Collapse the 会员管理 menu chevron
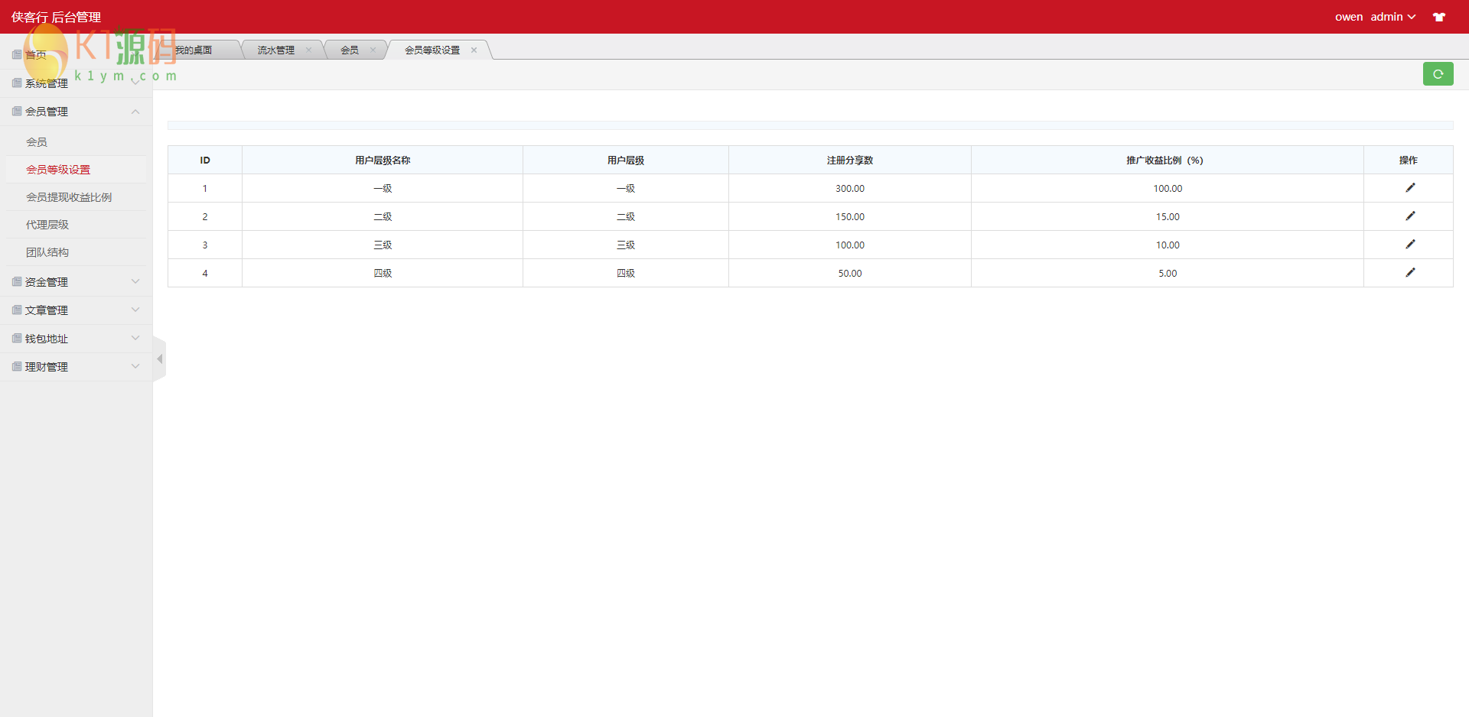This screenshot has width=1469, height=717. click(135, 112)
